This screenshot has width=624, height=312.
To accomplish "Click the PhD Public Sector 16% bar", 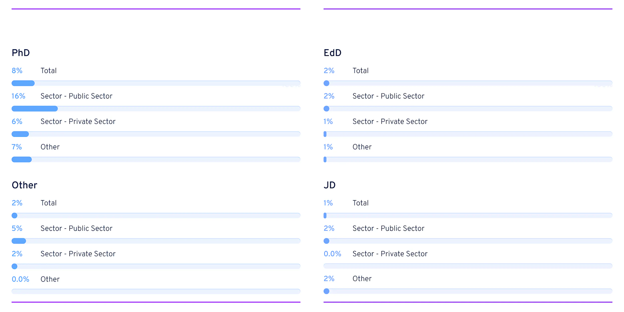I will click(x=156, y=109).
